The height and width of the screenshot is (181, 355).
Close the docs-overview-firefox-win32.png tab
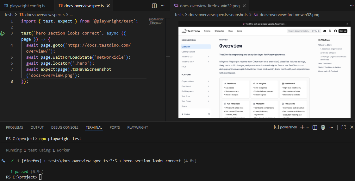click(244, 6)
